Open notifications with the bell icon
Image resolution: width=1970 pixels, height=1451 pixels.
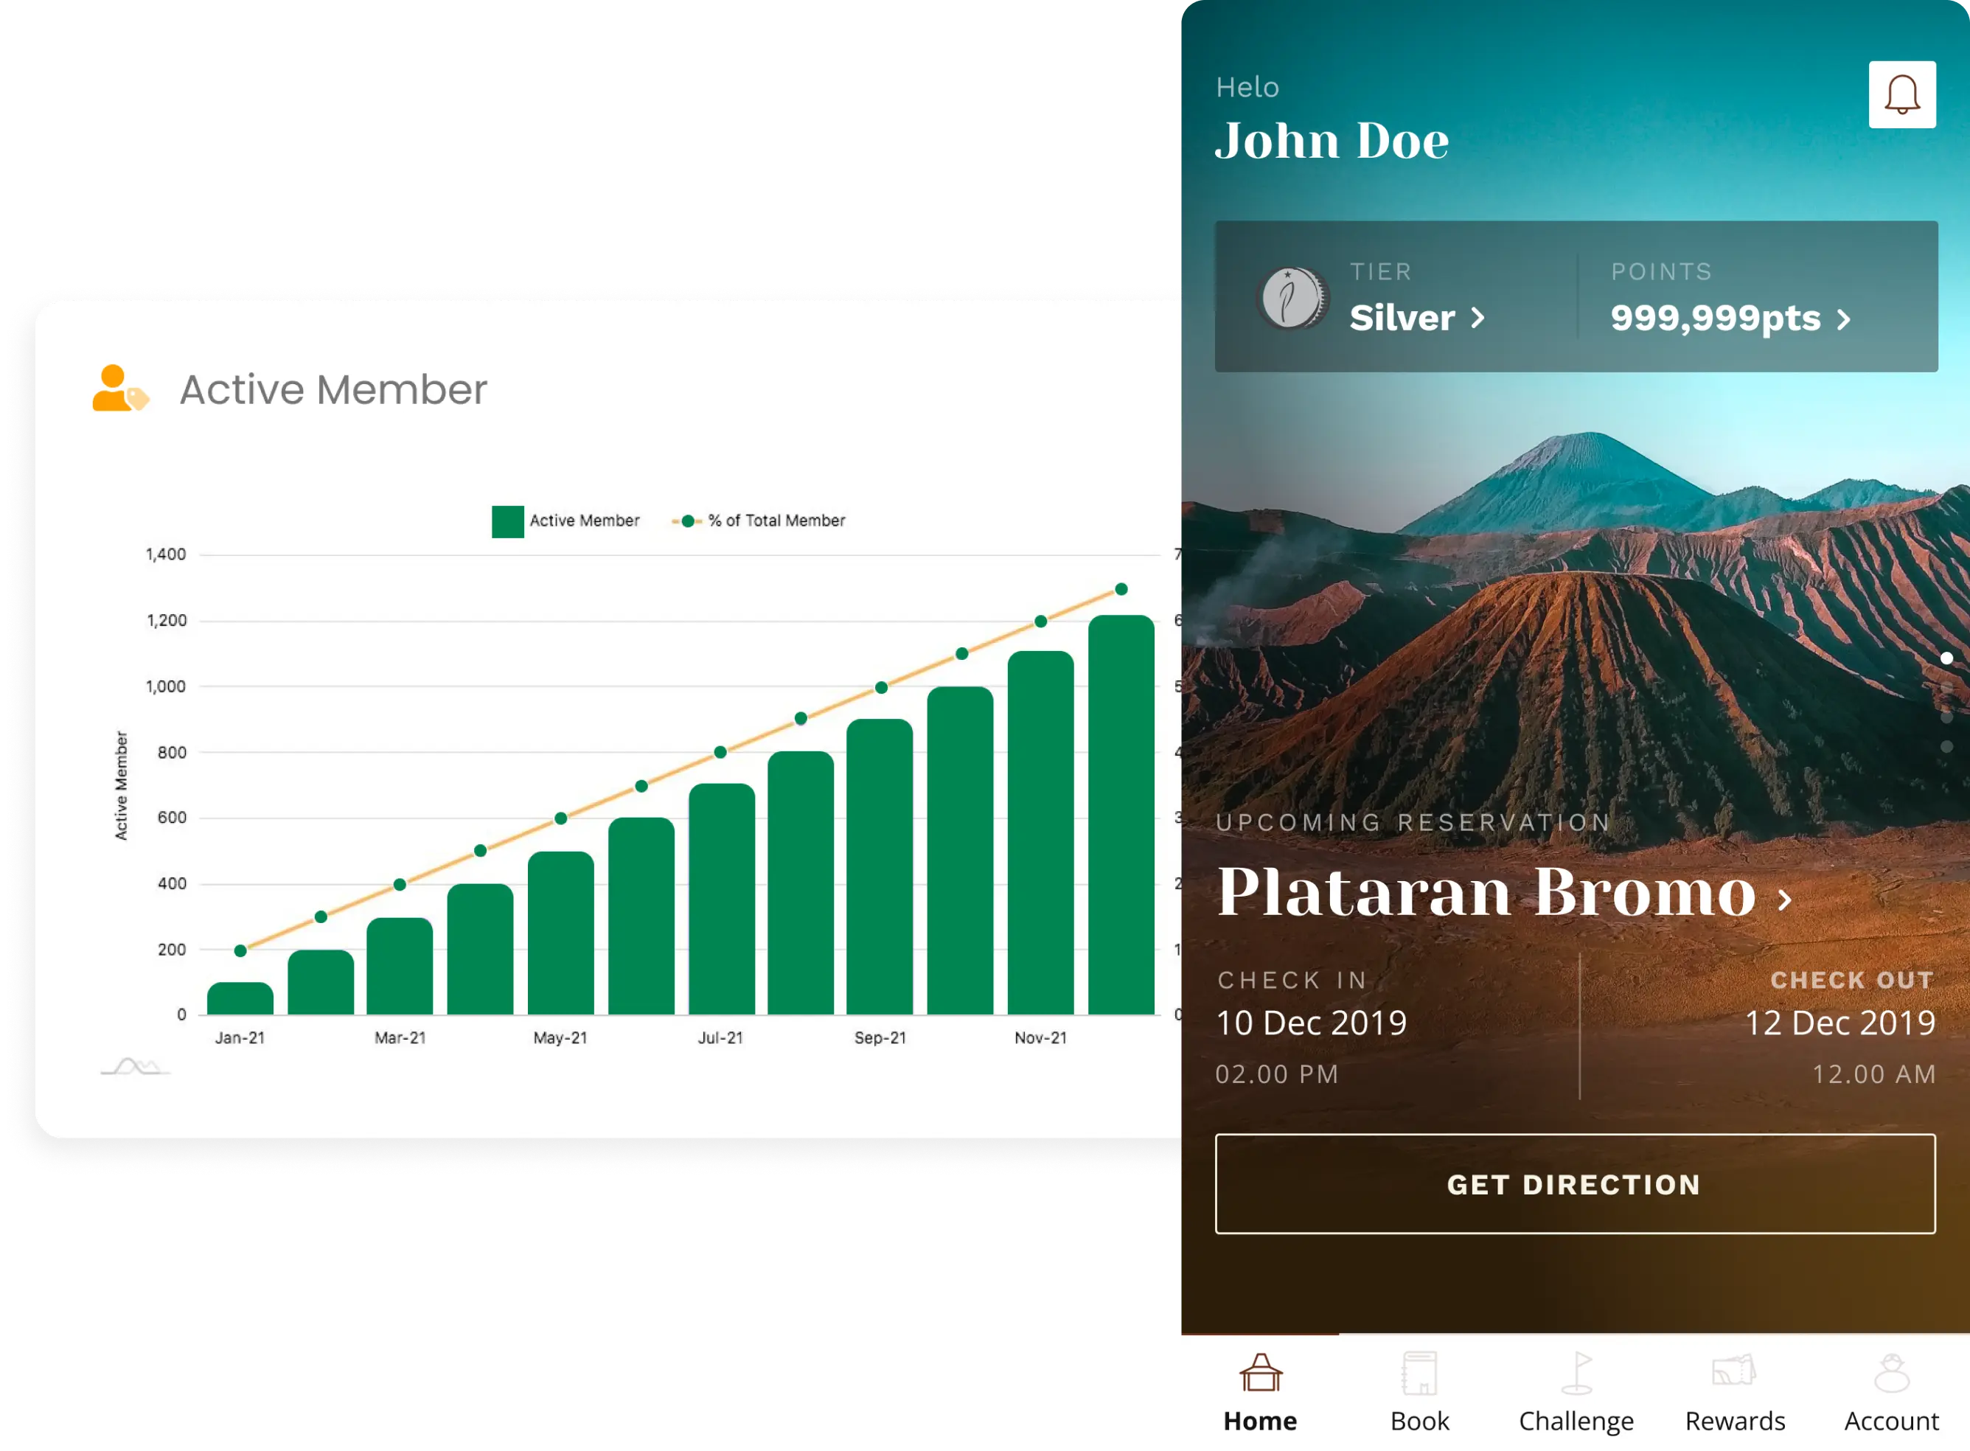[1901, 95]
